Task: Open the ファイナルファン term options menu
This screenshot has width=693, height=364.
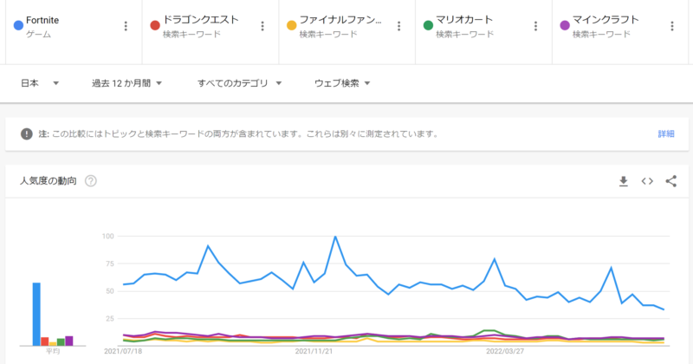Action: 399,26
